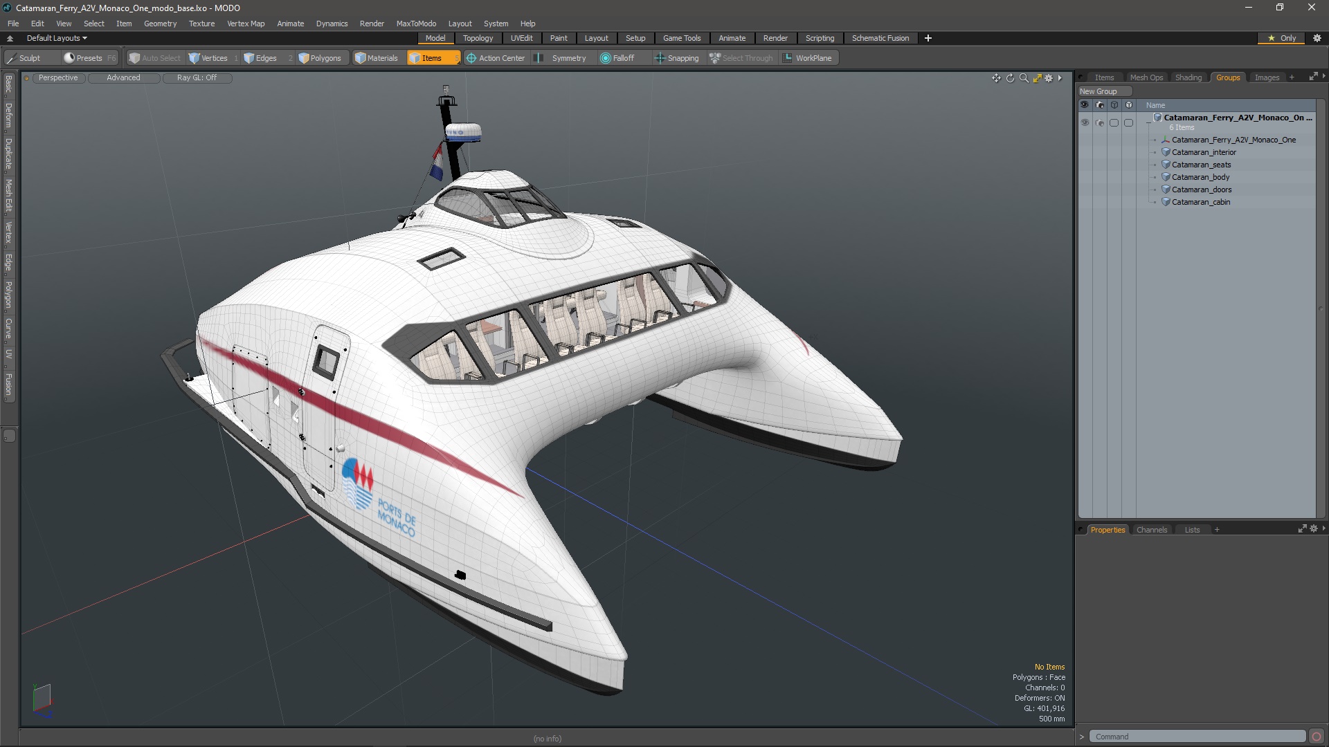Switch to the Items panel tab
This screenshot has height=747, width=1329.
(x=1104, y=77)
